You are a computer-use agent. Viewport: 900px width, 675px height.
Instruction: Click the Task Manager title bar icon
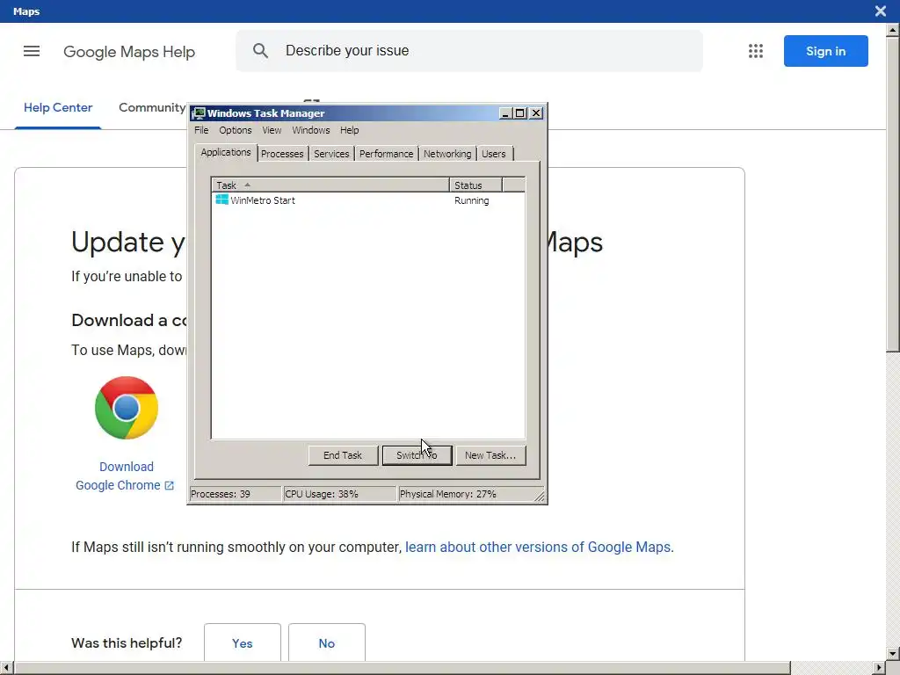200,113
